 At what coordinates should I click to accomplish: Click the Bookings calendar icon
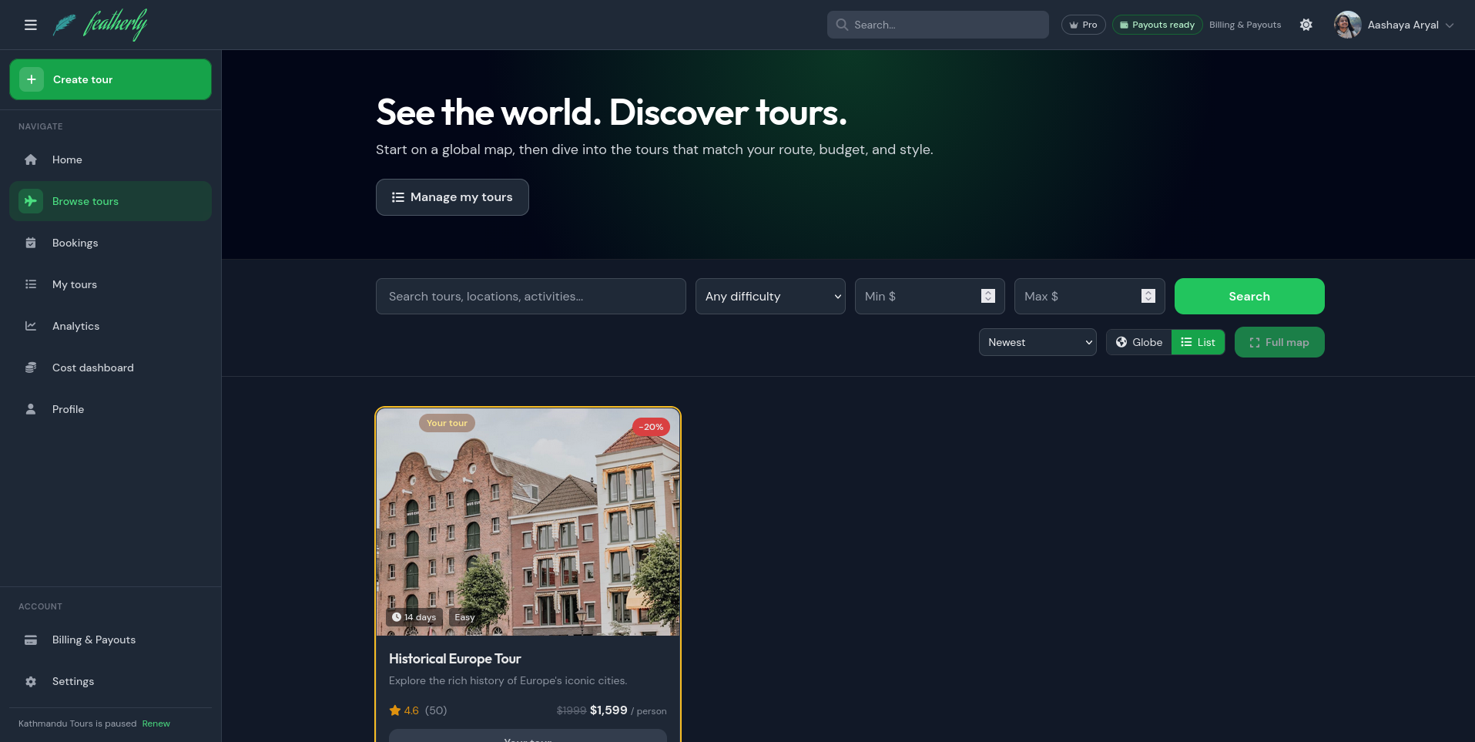[x=31, y=243]
